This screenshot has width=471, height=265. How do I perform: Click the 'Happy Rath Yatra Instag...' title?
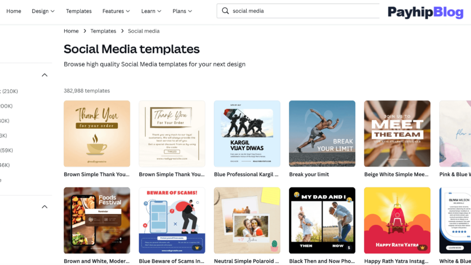[396, 261]
